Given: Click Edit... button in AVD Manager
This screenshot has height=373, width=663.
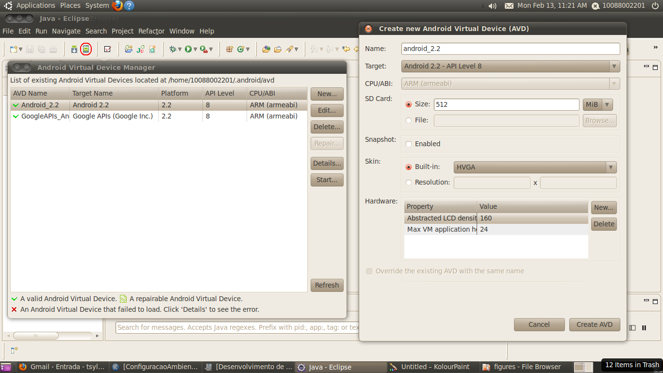Looking at the screenshot, I should click(x=327, y=110).
